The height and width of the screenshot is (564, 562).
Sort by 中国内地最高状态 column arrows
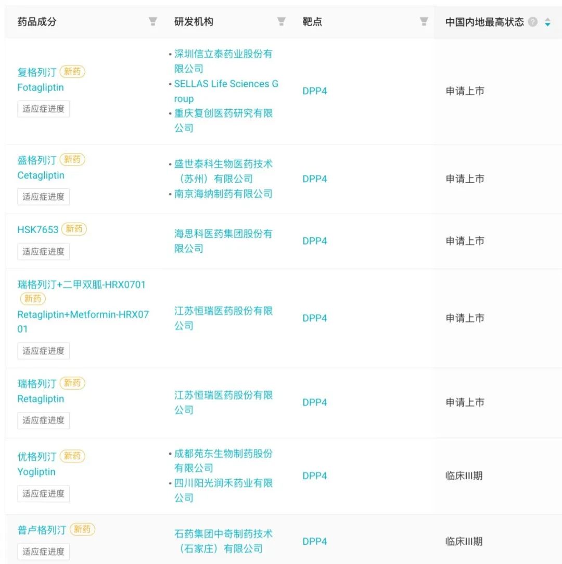[547, 22]
